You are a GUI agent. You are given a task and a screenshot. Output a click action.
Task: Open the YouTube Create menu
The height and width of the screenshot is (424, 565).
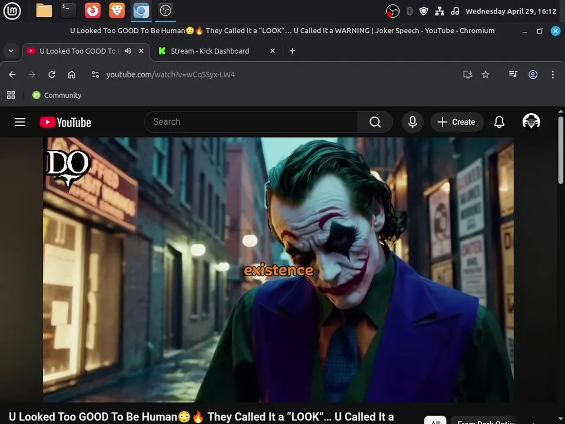pos(457,122)
